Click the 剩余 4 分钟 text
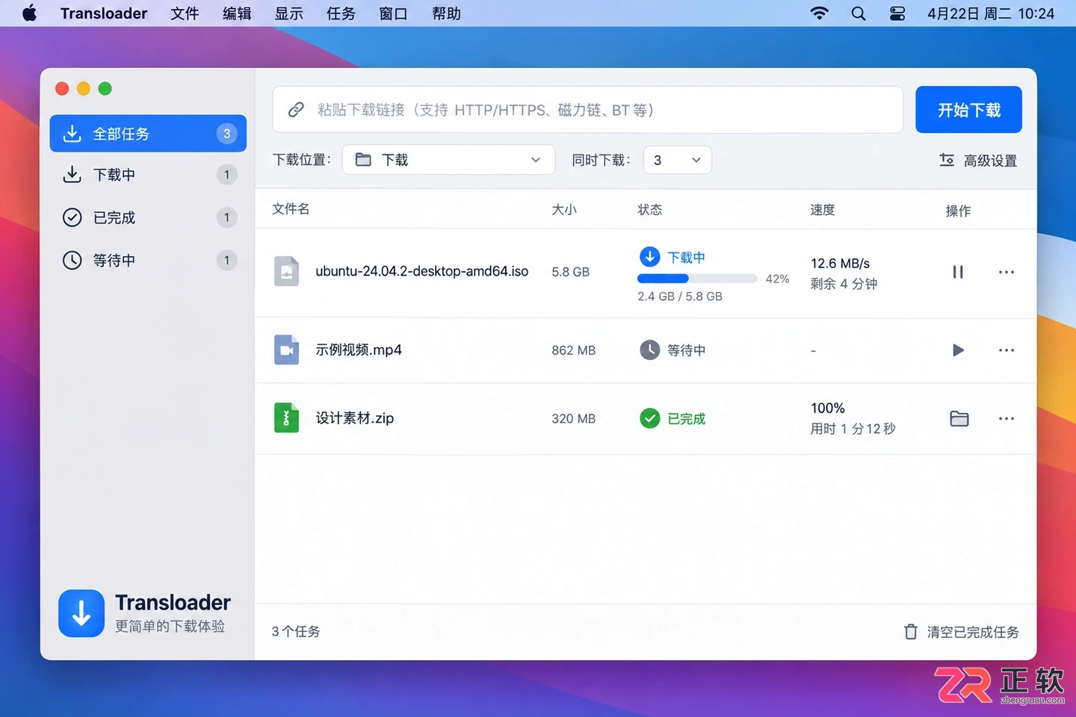The width and height of the screenshot is (1076, 717). [x=844, y=284]
